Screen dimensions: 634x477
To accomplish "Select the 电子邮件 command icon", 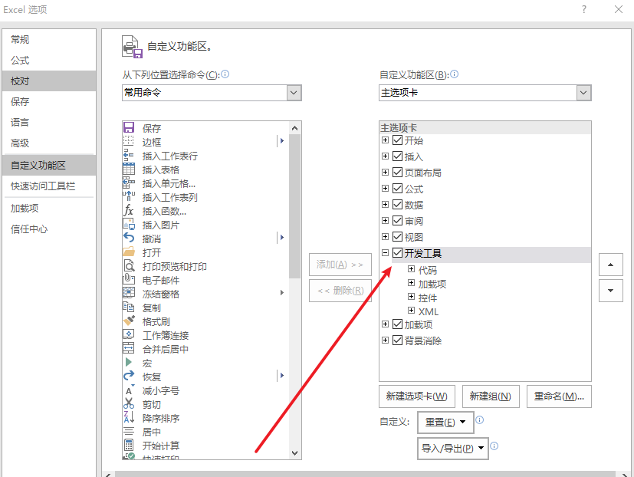I will (x=129, y=280).
